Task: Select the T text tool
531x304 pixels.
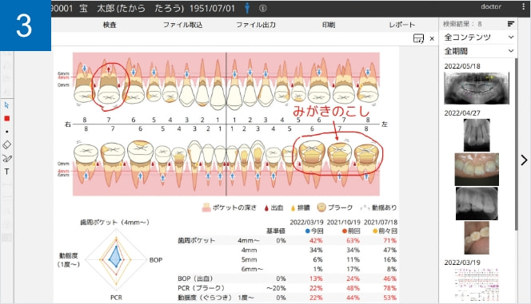Action: click(6, 172)
